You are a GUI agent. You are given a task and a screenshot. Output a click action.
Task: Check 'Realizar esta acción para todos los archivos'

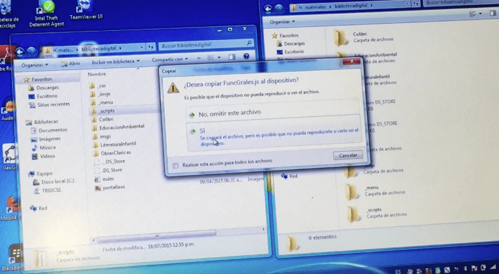tap(176, 165)
